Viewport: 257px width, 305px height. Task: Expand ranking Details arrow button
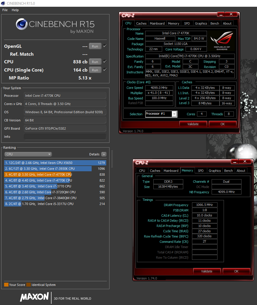click(104, 154)
